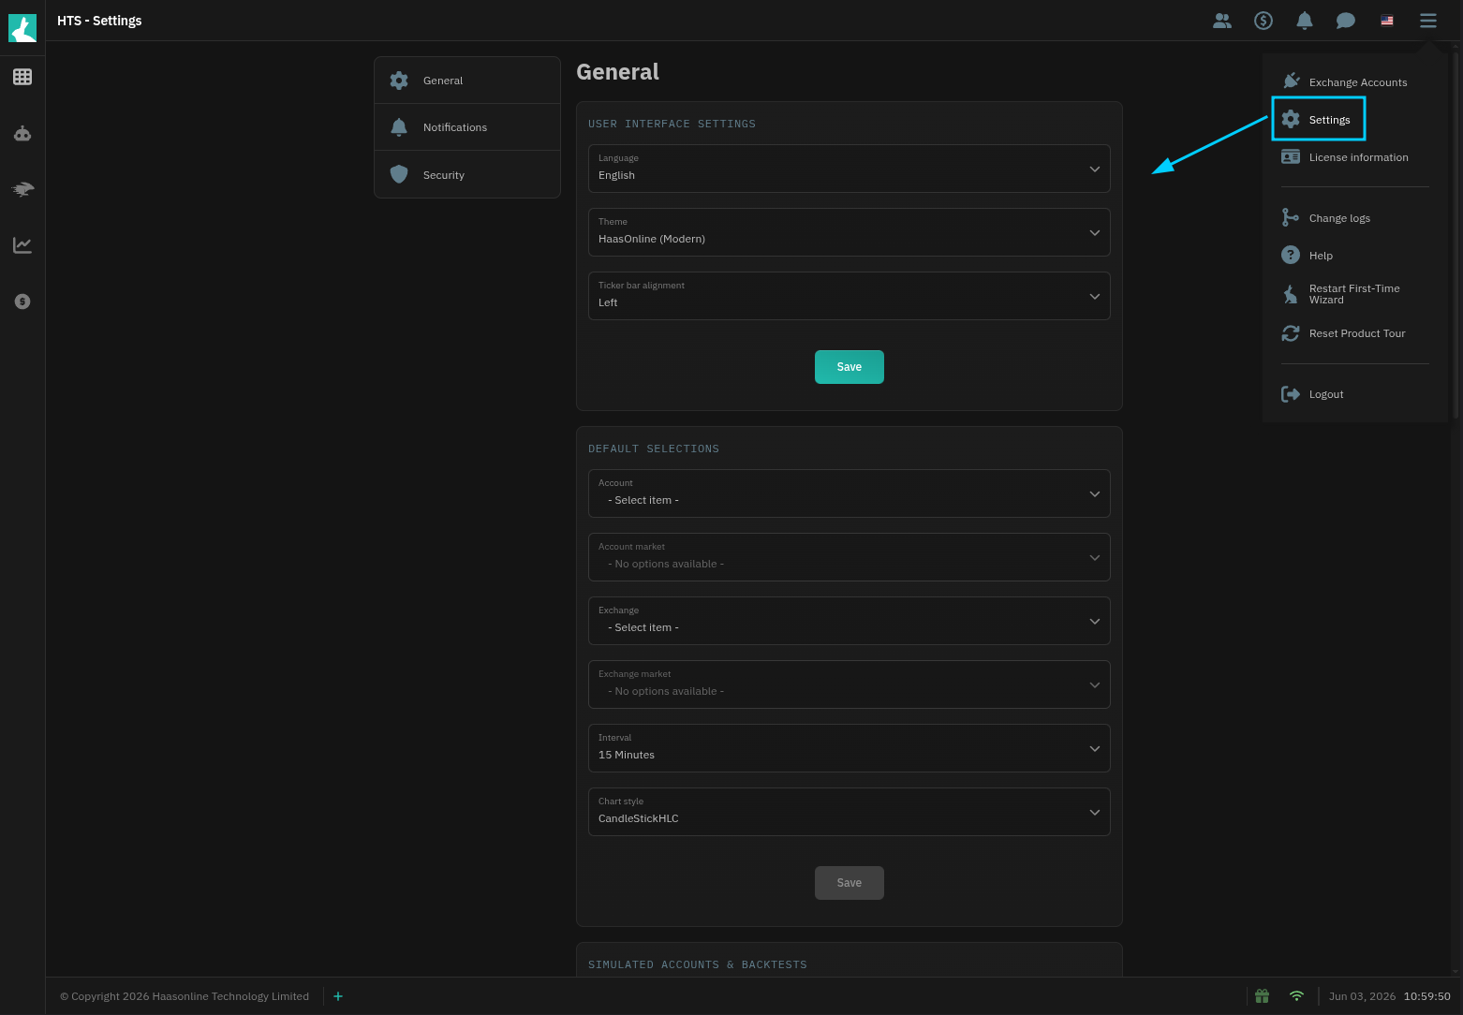Open the default Account dropdown
Viewport: 1463px width, 1015px height.
(x=850, y=493)
